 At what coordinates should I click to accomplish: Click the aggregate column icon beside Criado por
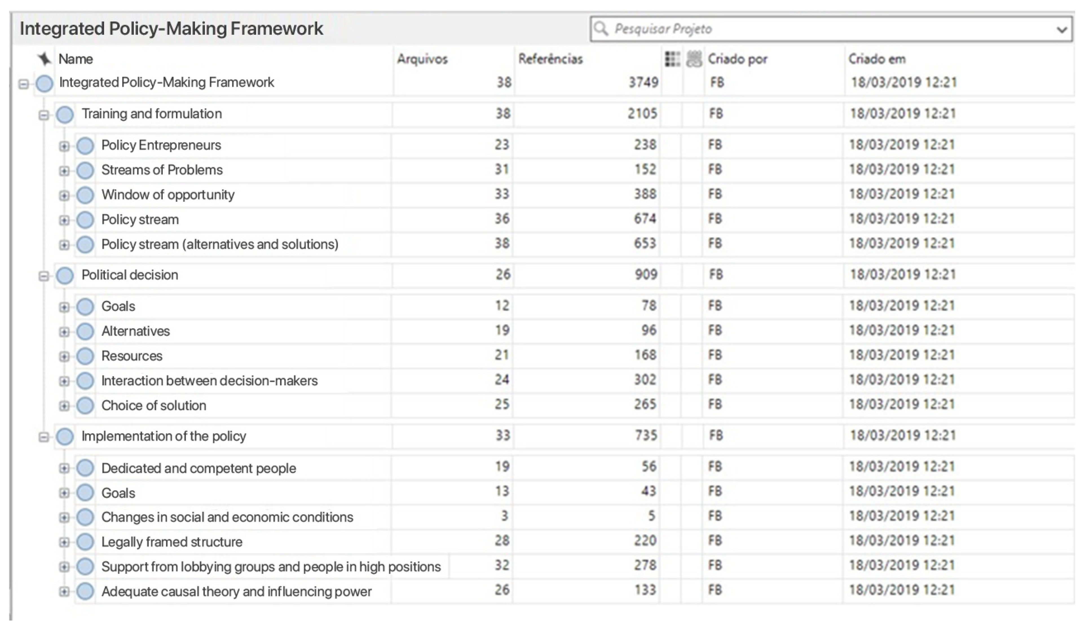[694, 59]
